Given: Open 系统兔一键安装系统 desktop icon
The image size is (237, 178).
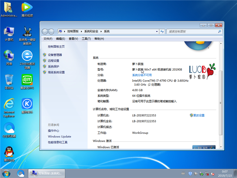Looking at the screenshot, I should tap(27, 36).
